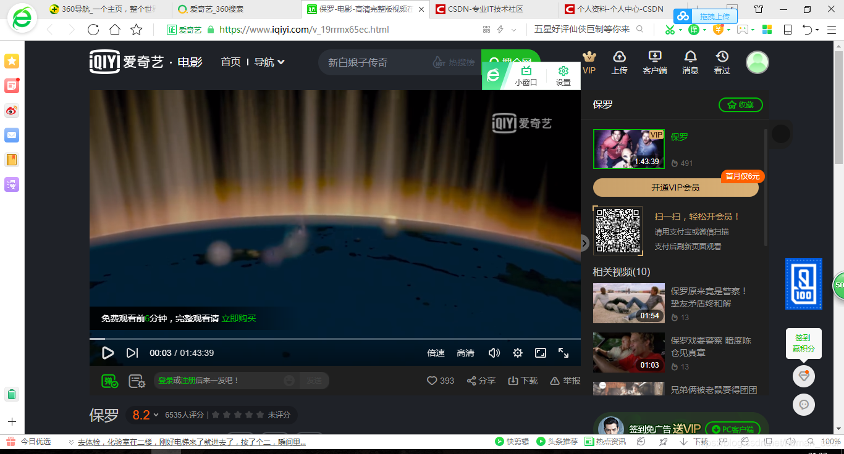Open the 客户端 client download icon
This screenshot has width=844, height=454.
point(655,62)
